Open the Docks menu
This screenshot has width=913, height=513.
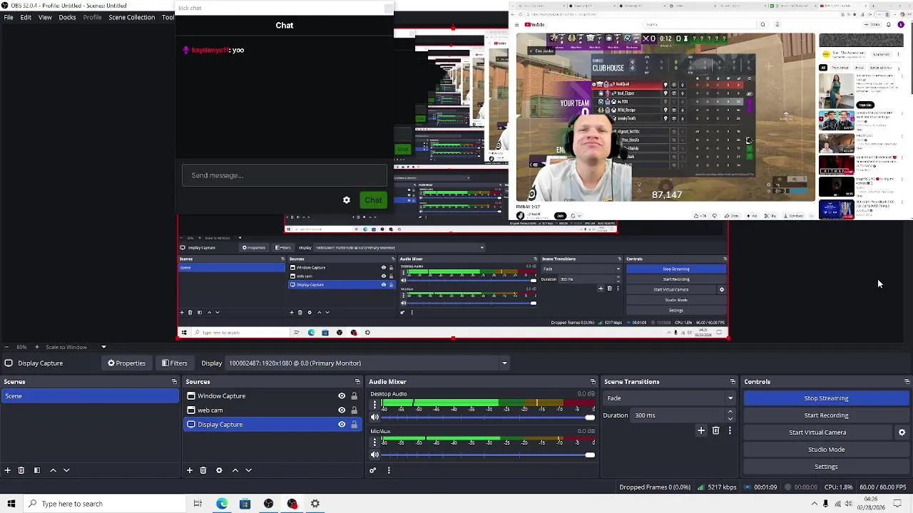tap(67, 17)
